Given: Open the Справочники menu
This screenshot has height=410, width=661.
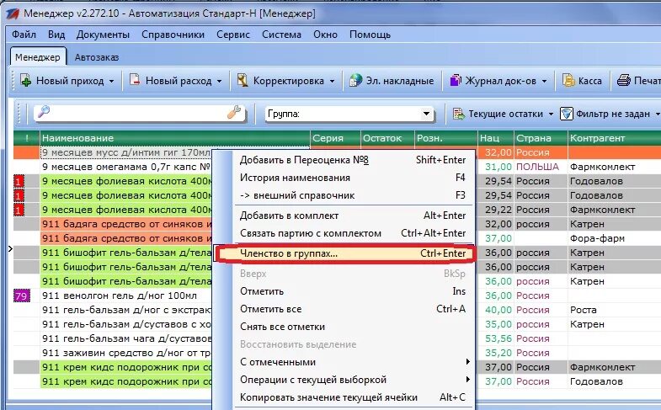Looking at the screenshot, I should point(173,35).
